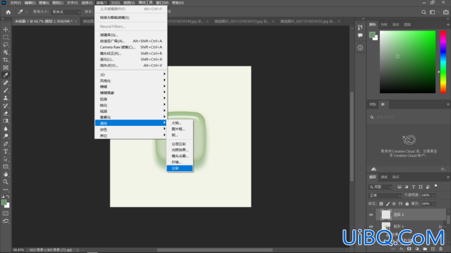Select the Path Selection tool

[6, 159]
